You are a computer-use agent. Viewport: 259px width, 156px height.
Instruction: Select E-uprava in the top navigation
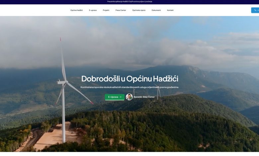coord(93,10)
